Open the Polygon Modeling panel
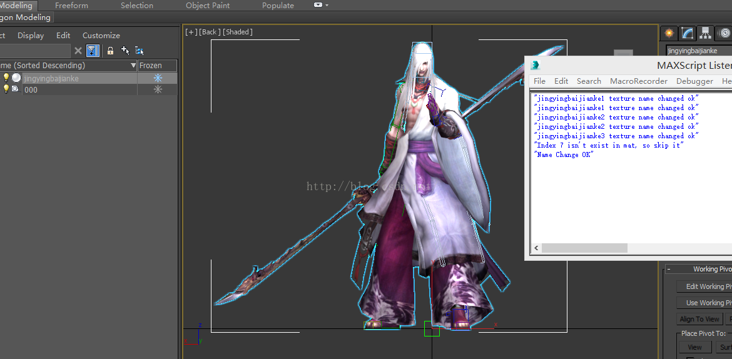 [26, 18]
